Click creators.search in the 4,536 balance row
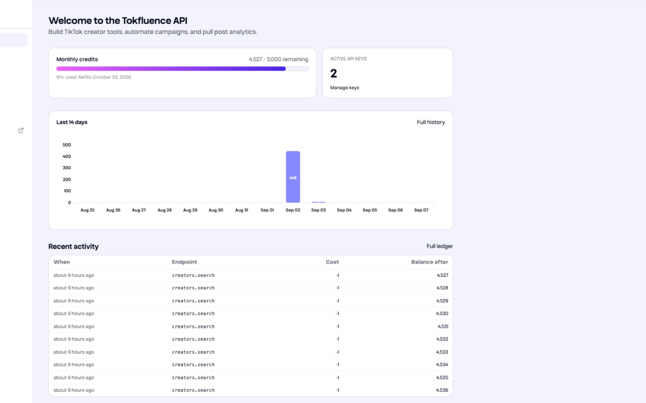This screenshot has height=403, width=646. point(193,390)
